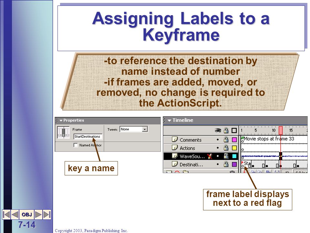The image size is (310, 233).
Task: Toggle visibility dot of Actions layer
Action: [218, 148]
